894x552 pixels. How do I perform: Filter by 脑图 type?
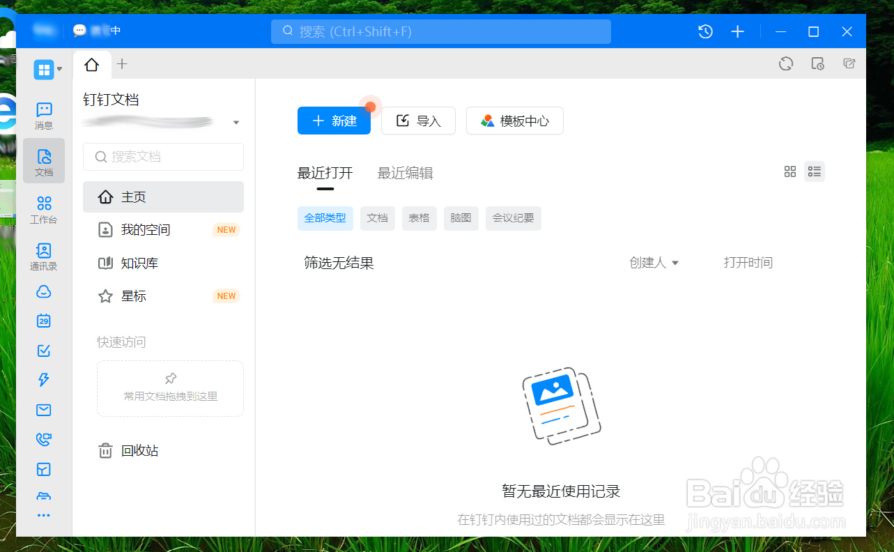(461, 218)
